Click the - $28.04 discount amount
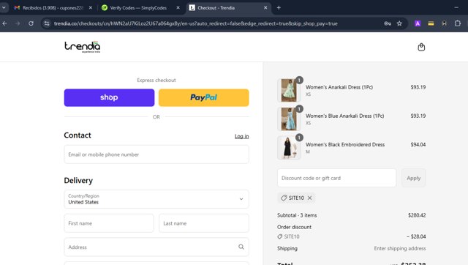468x265 pixels. (416, 236)
